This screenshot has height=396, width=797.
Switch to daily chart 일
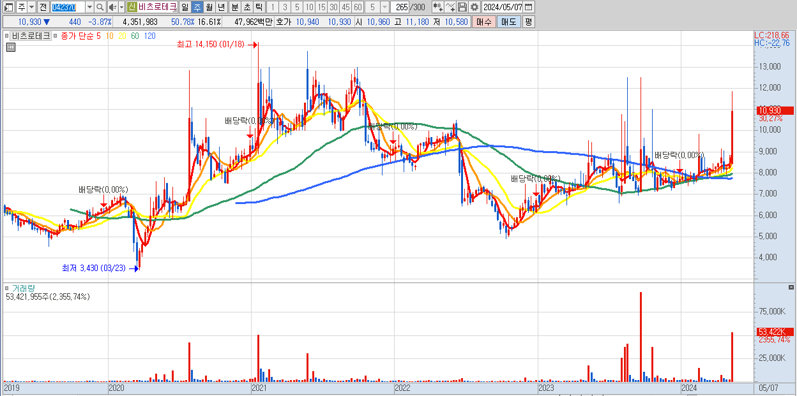click(185, 7)
